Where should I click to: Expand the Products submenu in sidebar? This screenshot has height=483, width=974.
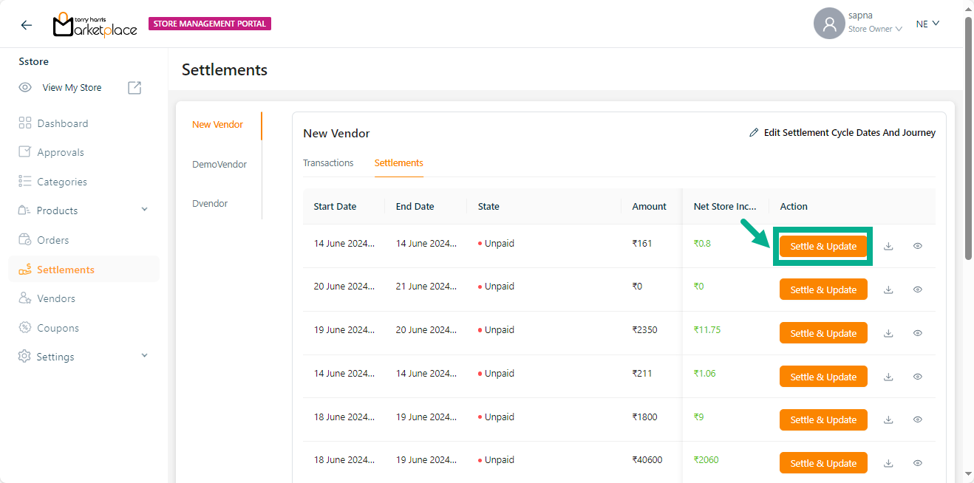(144, 210)
